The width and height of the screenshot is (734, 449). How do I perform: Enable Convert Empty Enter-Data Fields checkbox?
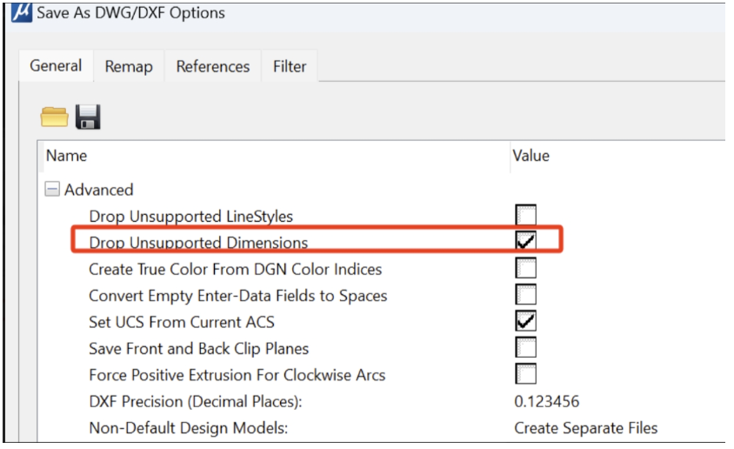click(525, 295)
